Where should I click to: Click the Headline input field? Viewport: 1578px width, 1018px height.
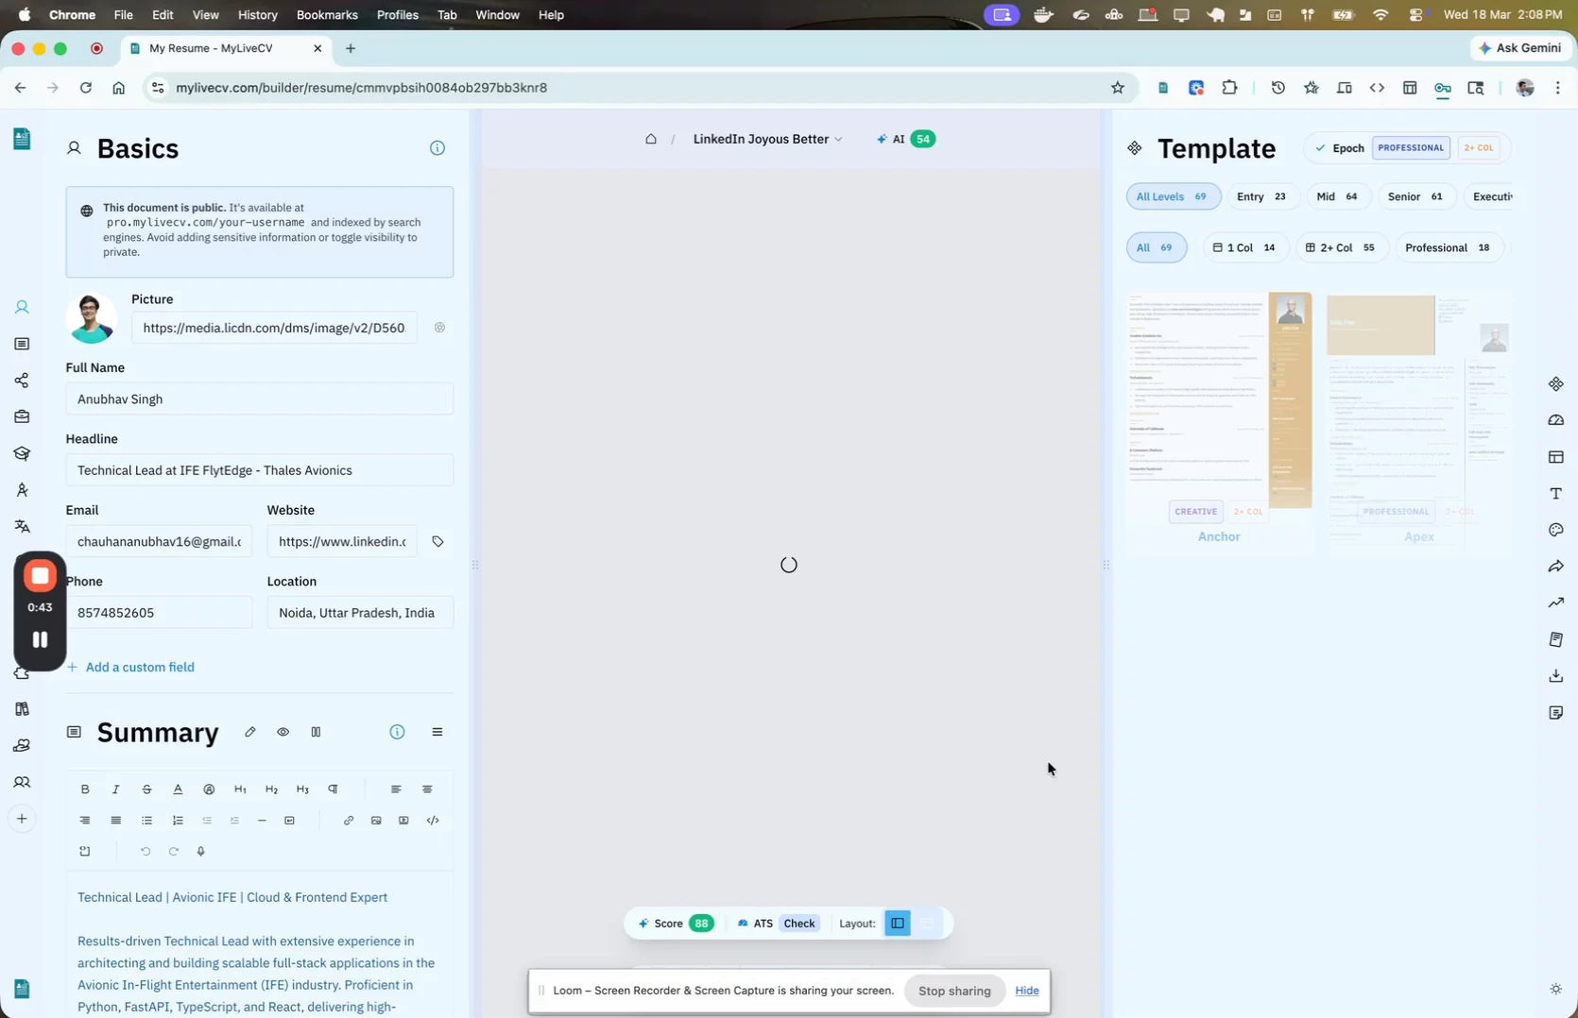click(x=259, y=470)
